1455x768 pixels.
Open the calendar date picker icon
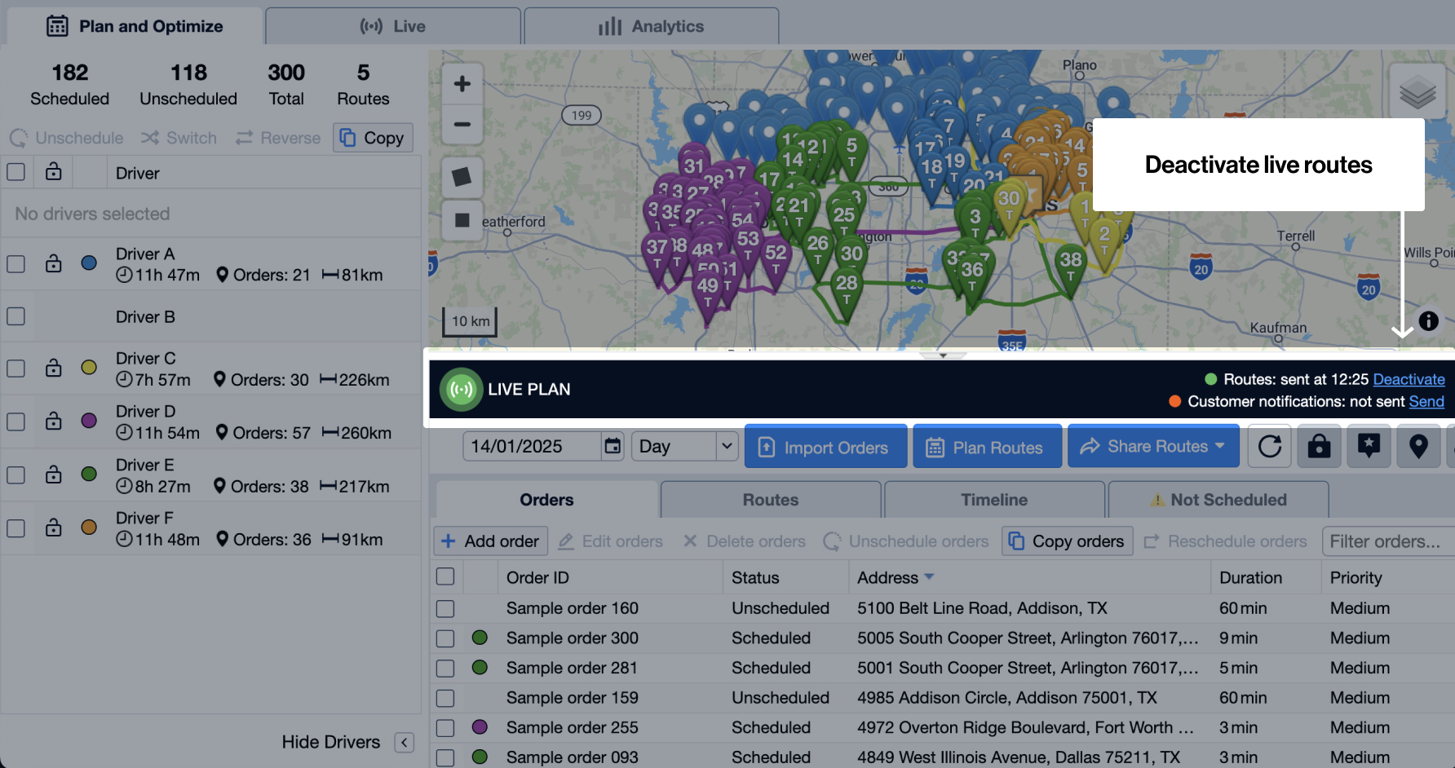pyautogui.click(x=612, y=446)
